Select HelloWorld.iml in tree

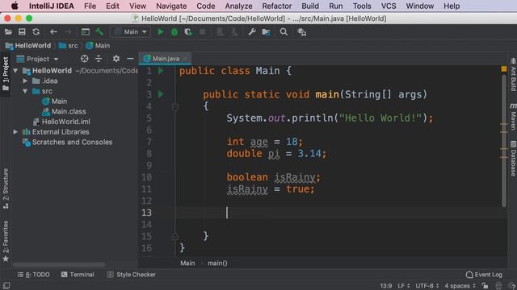pos(61,122)
